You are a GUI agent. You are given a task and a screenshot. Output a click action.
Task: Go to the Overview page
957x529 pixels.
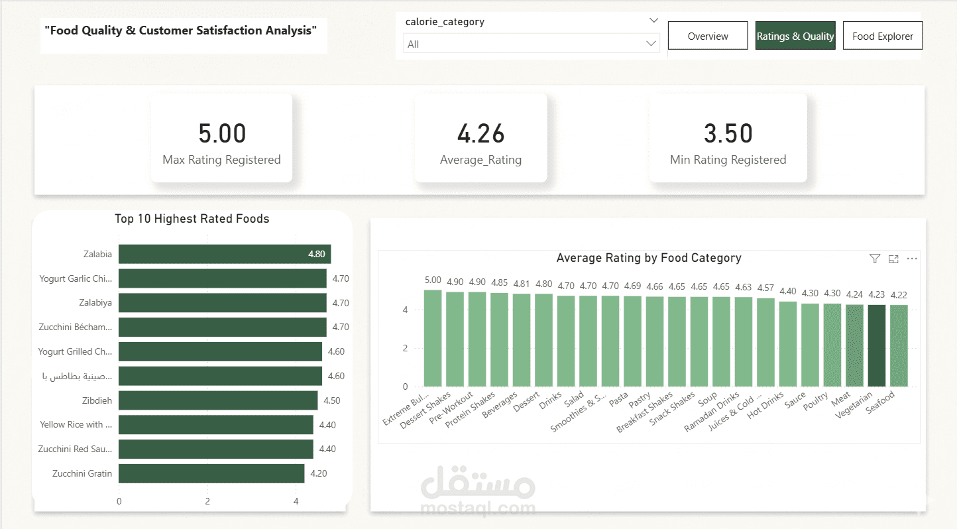pos(708,36)
